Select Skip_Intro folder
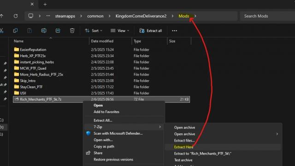Image resolution: width=295 pixels, height=166 pixels. point(28,81)
